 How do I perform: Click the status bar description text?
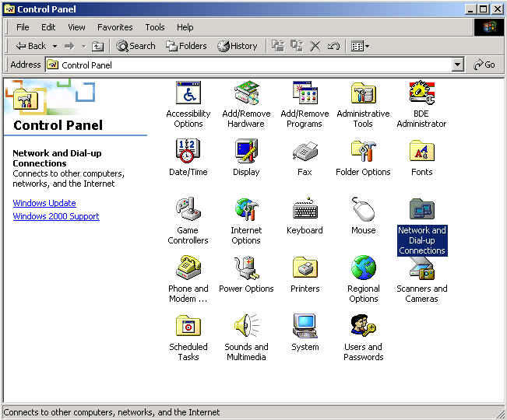[x=111, y=412]
